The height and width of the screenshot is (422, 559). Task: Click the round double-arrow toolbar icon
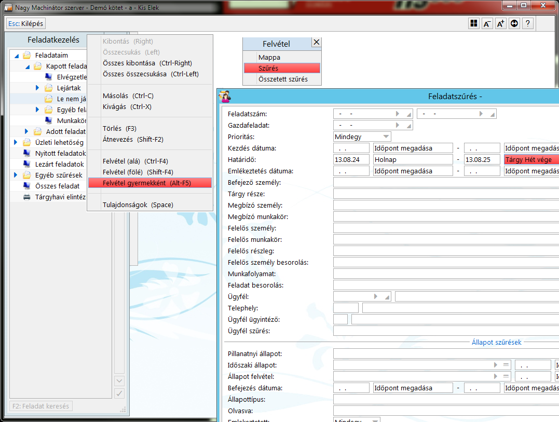pyautogui.click(x=514, y=23)
